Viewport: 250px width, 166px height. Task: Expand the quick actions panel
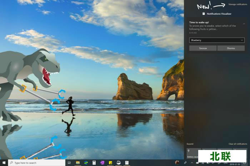coord(190,144)
